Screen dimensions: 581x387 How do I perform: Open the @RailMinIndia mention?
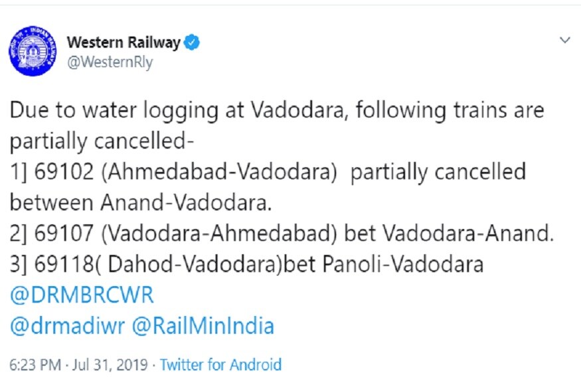(x=203, y=326)
